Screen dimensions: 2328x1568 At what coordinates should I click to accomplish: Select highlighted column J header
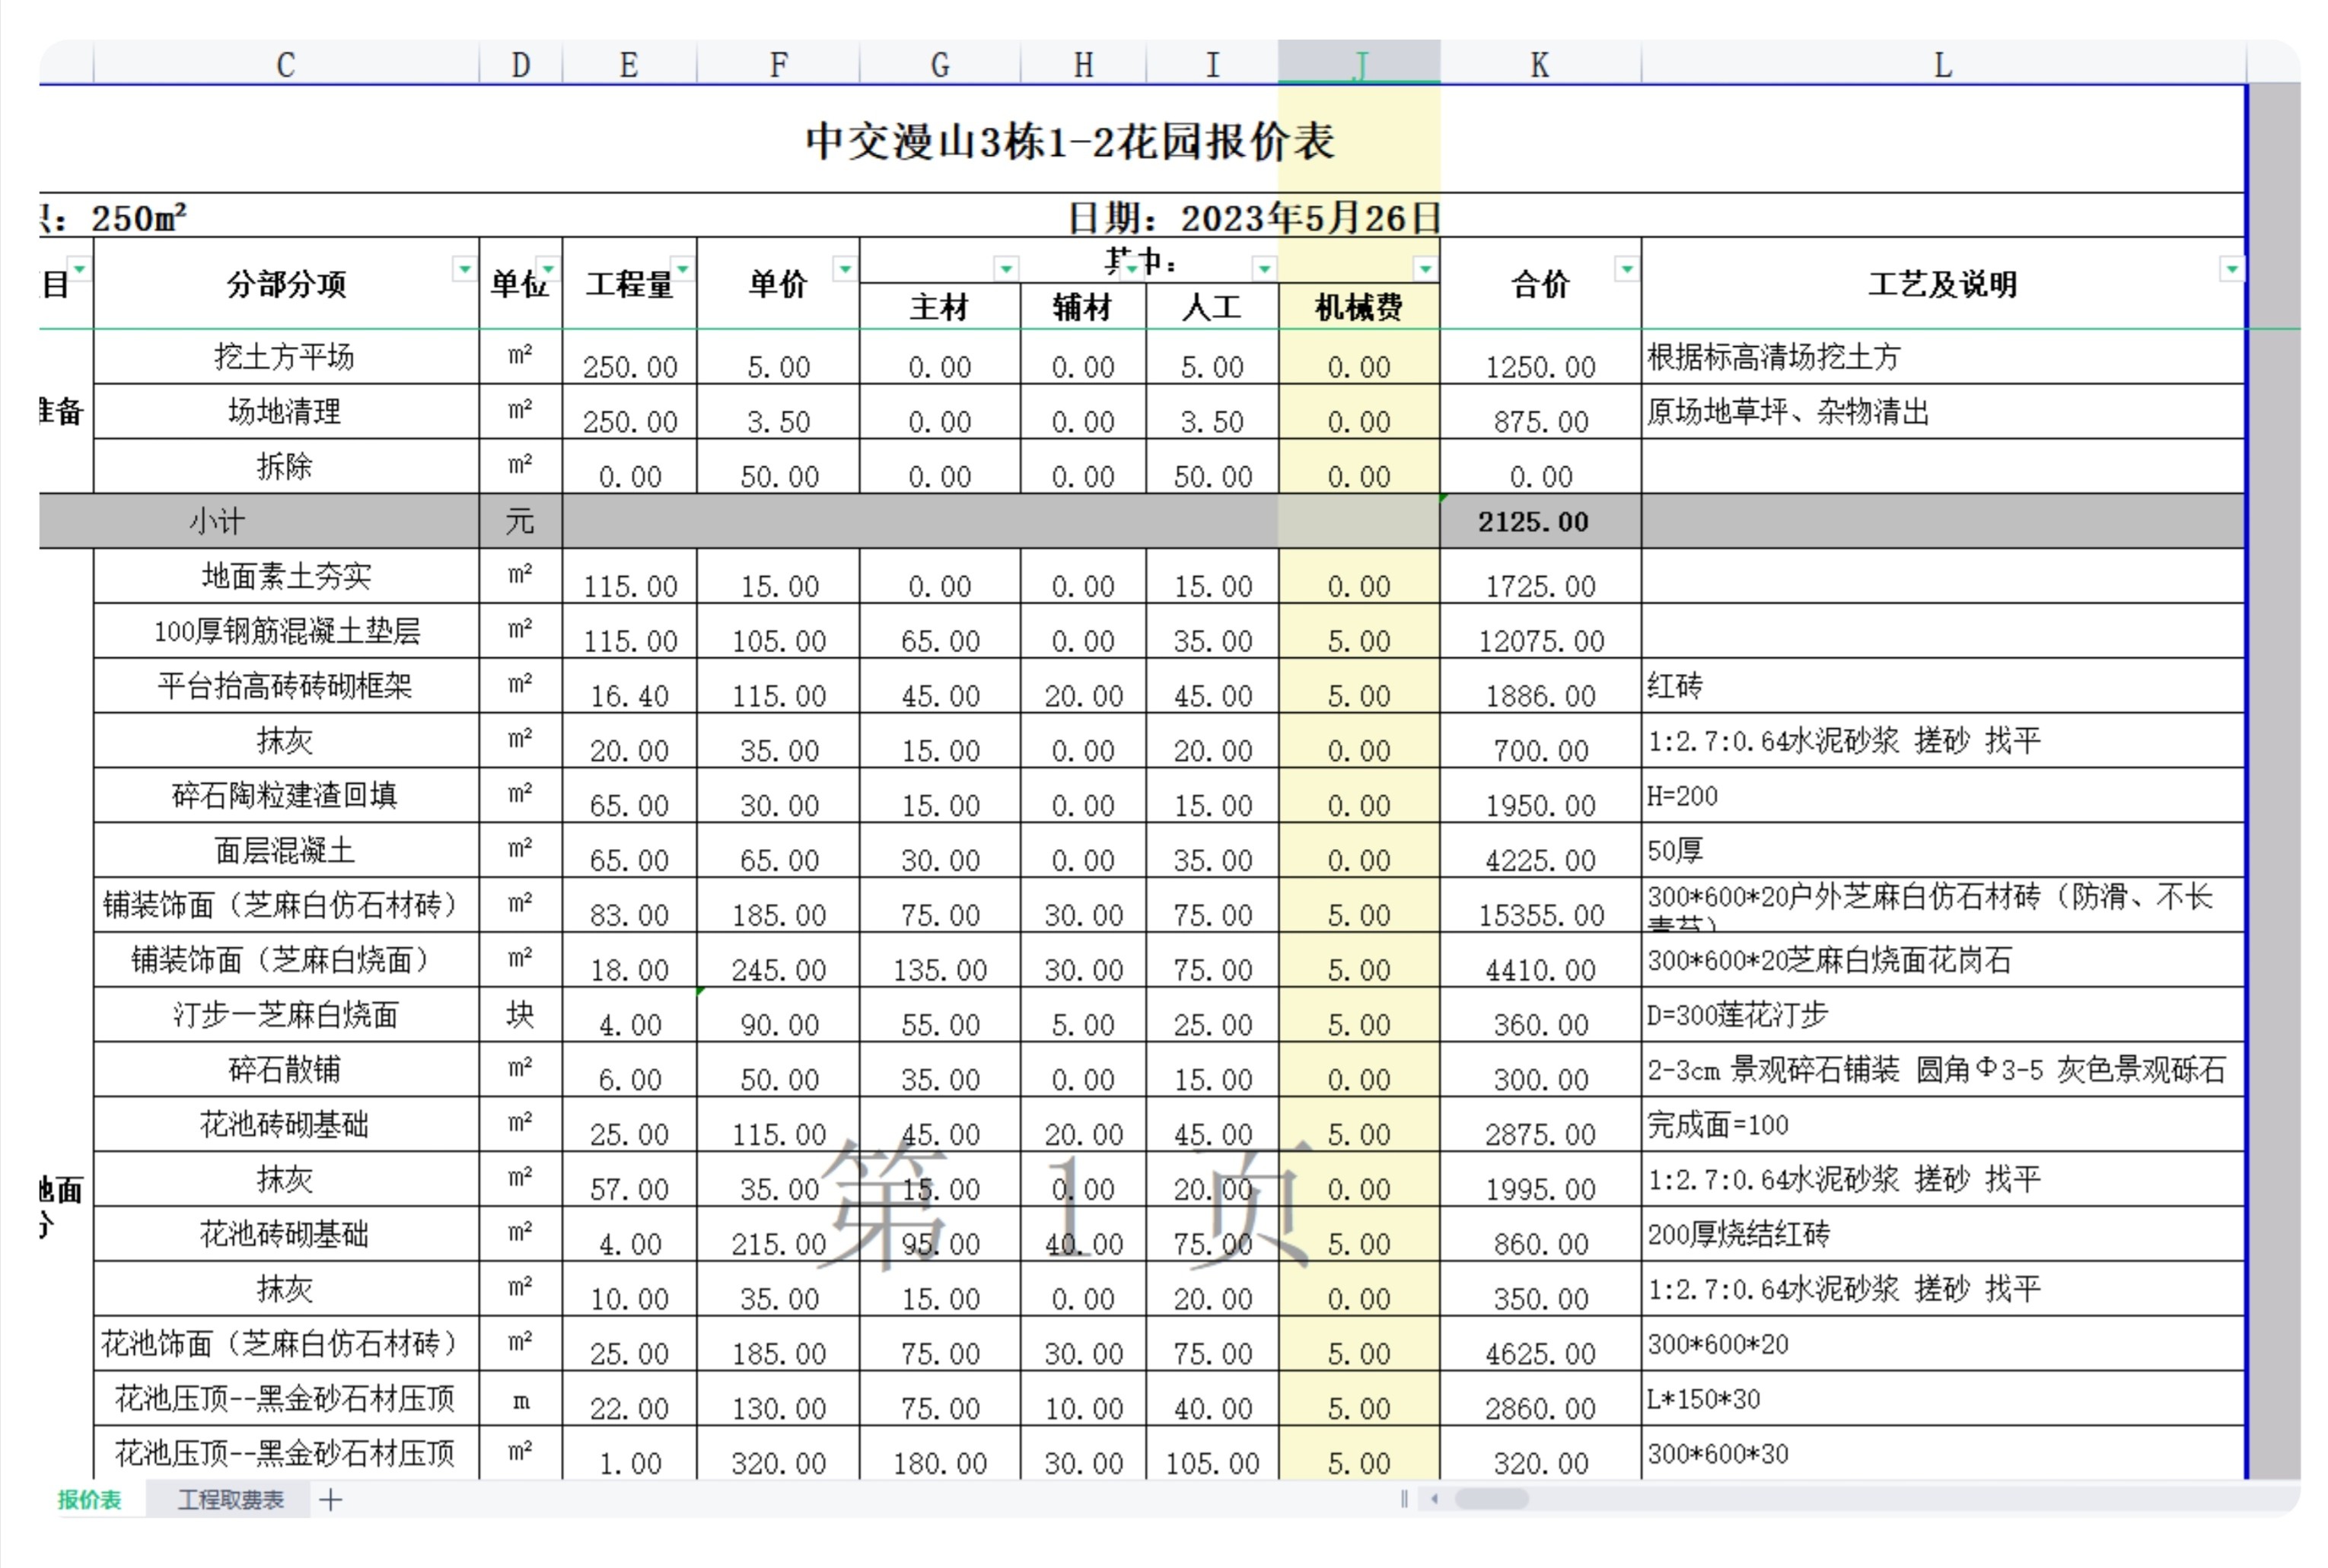1359,64
